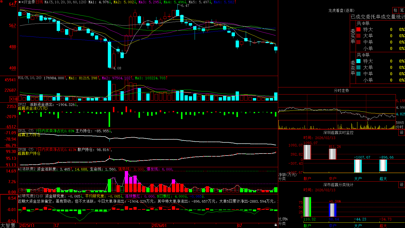Click the 连续飘红: 0.000 label

[140, 196]
